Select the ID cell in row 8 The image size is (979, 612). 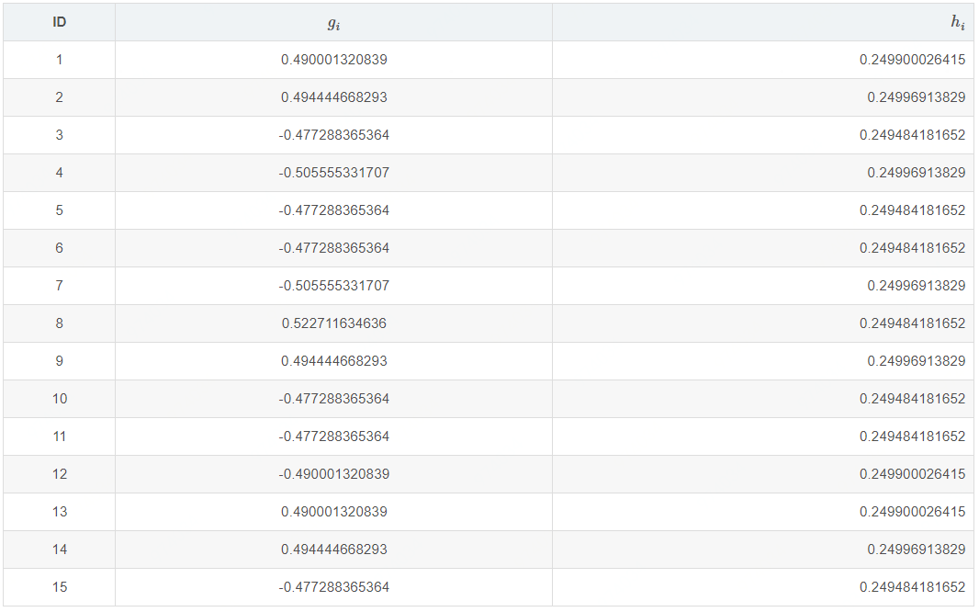click(60, 323)
